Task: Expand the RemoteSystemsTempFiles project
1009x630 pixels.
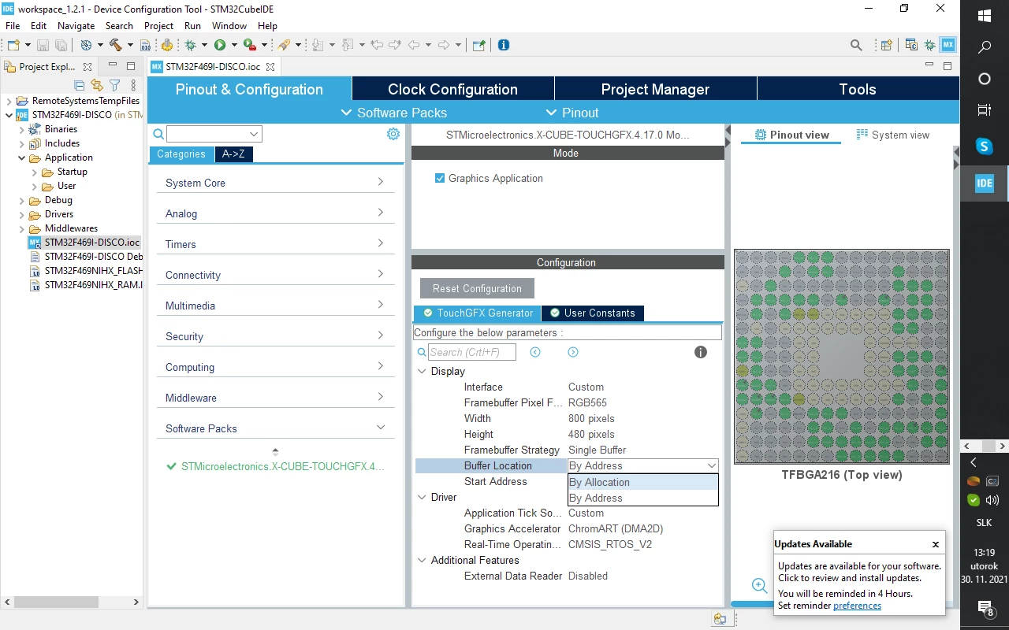Action: (9, 101)
